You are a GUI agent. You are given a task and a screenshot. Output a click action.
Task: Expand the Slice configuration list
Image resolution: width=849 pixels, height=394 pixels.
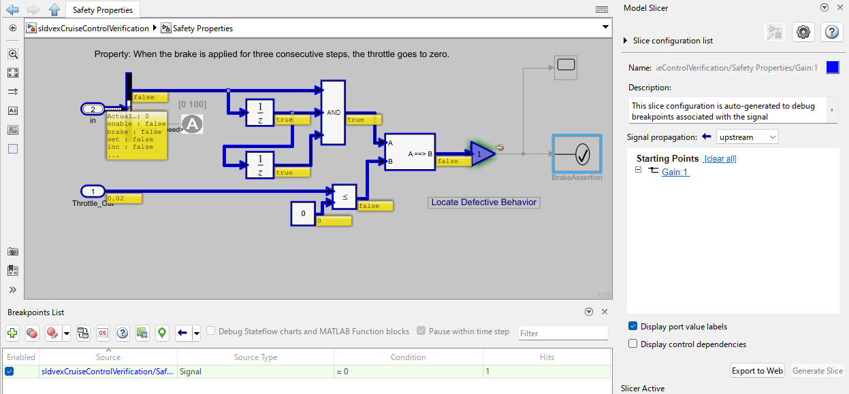[x=626, y=41]
